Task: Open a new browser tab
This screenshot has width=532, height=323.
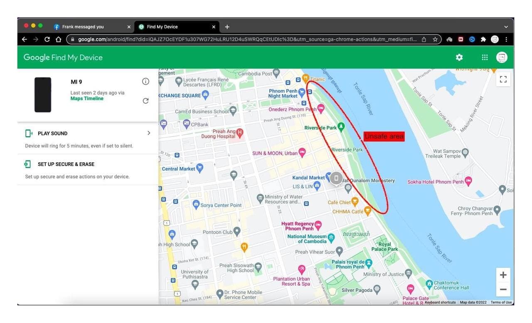Action: pyautogui.click(x=227, y=27)
